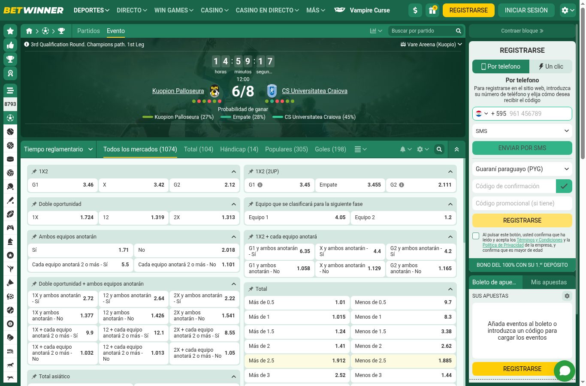Open the gift bonuses icon in header

pyautogui.click(x=432, y=10)
